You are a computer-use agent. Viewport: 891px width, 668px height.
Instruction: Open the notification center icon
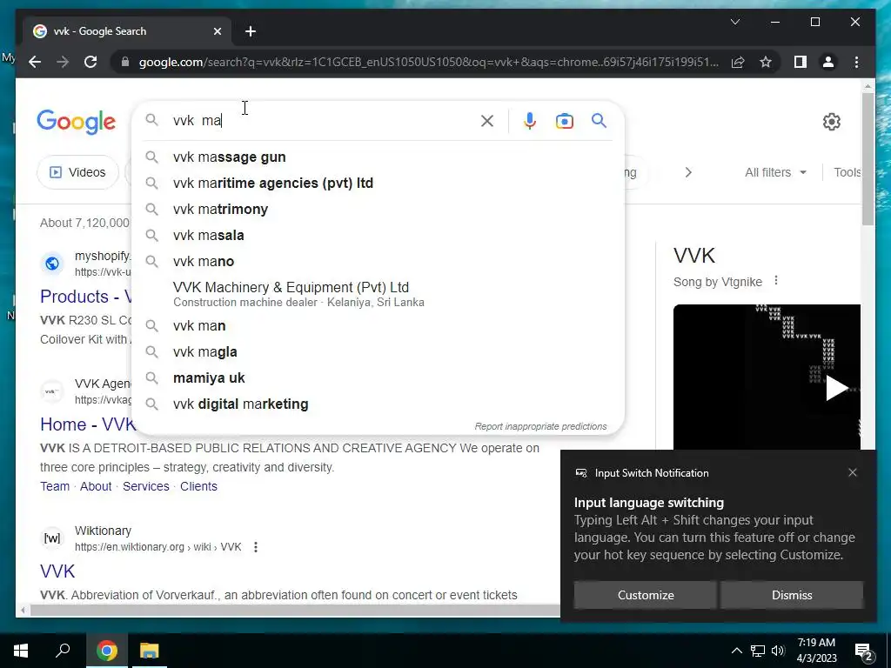coord(864,651)
